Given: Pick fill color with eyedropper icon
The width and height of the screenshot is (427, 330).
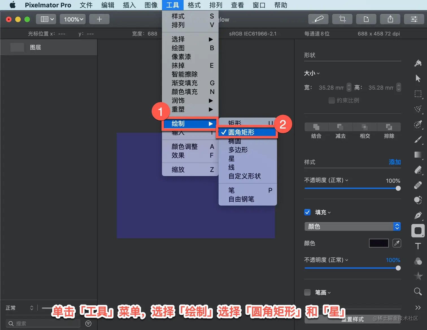Looking at the screenshot, I should pos(397,243).
